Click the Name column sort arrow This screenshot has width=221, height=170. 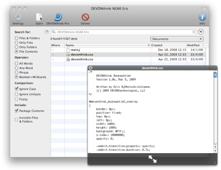(149, 45)
